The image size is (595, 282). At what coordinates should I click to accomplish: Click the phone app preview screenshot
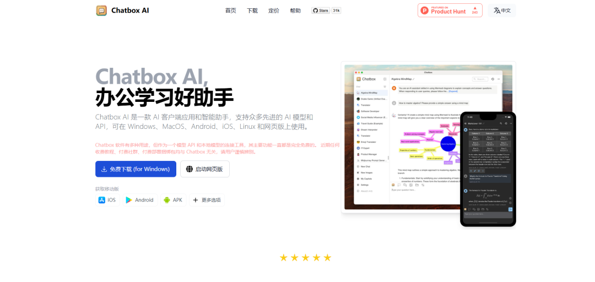tap(488, 169)
